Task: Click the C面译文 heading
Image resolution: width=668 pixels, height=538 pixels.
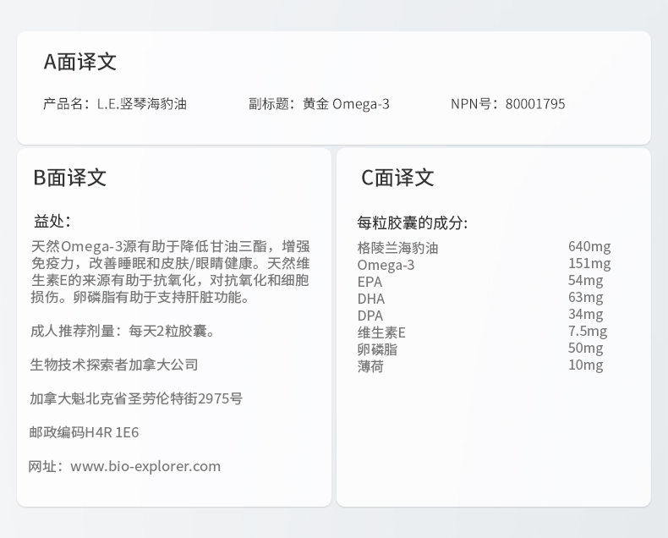Action: [x=397, y=178]
